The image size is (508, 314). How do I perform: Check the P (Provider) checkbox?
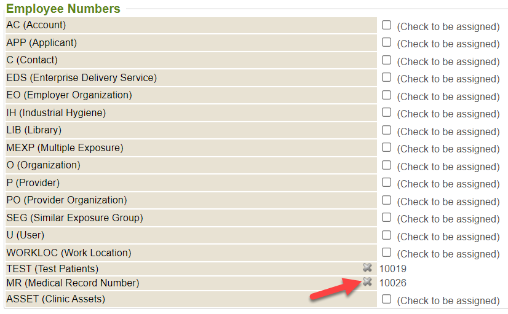point(386,183)
